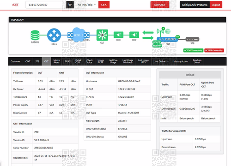Click the WiFi antenna icon on ONT

coord(160,31)
